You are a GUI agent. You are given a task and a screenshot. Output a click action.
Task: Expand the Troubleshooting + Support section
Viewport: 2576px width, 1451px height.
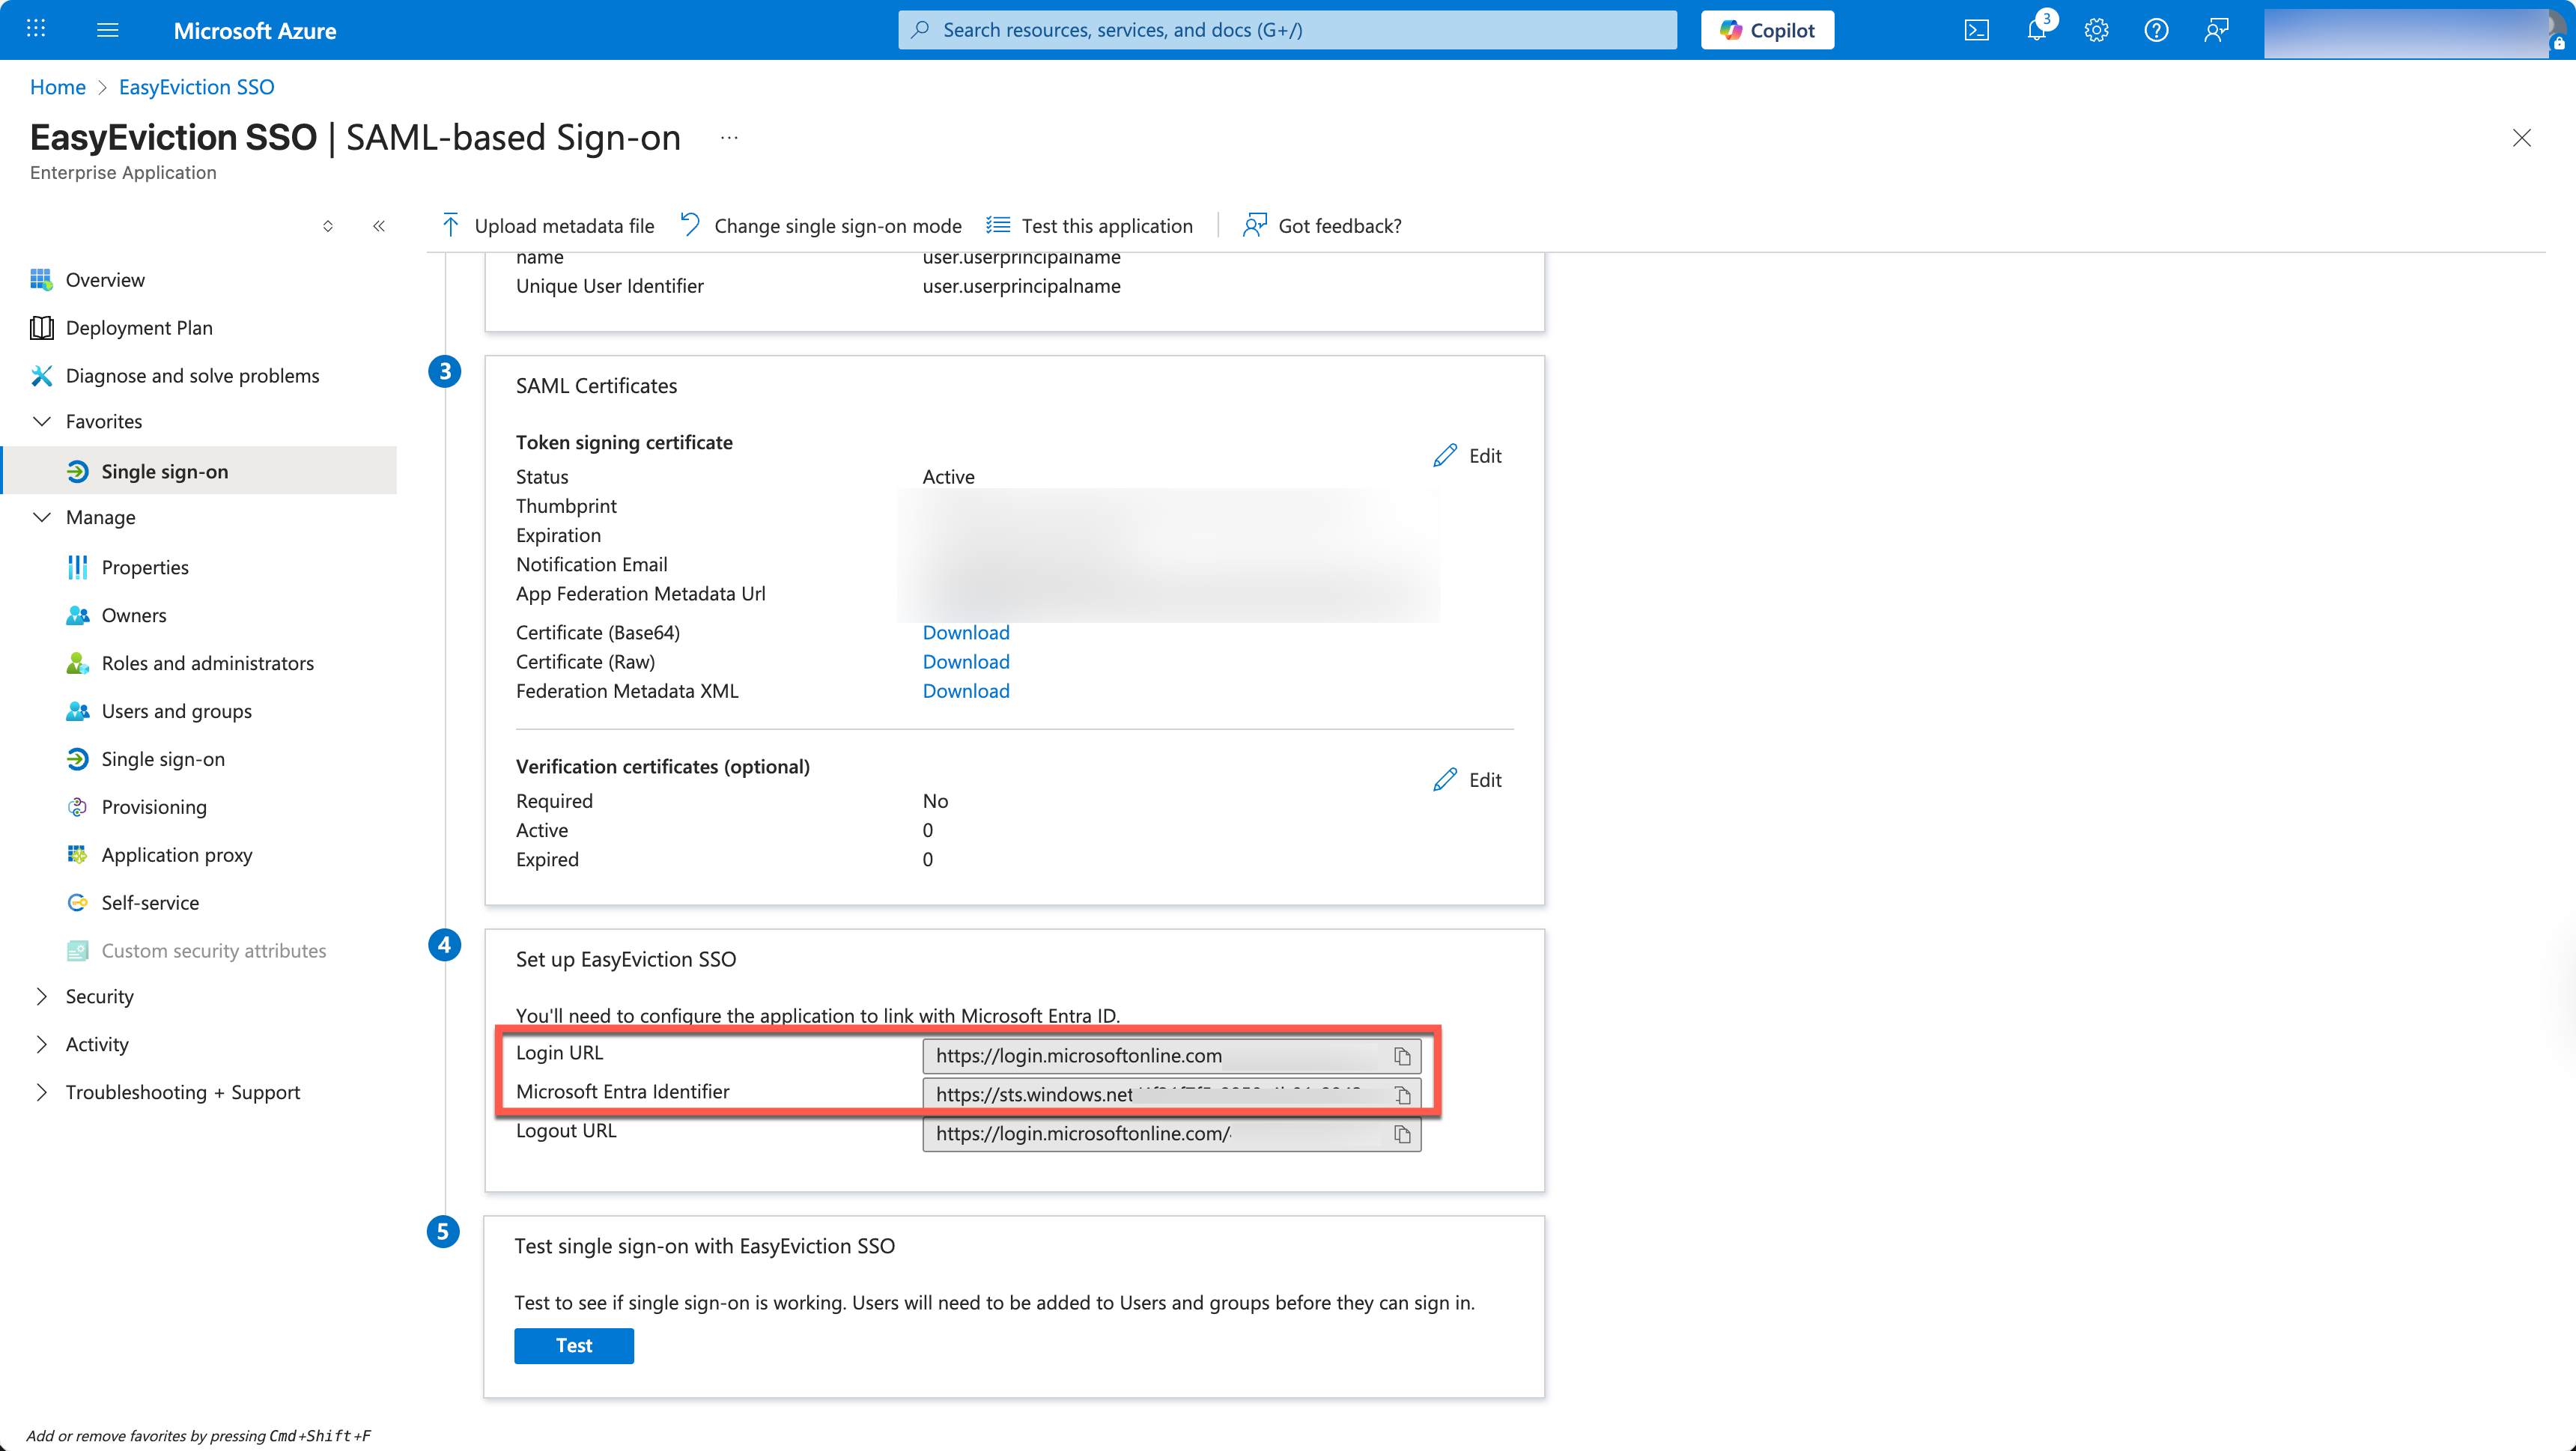click(x=42, y=1092)
